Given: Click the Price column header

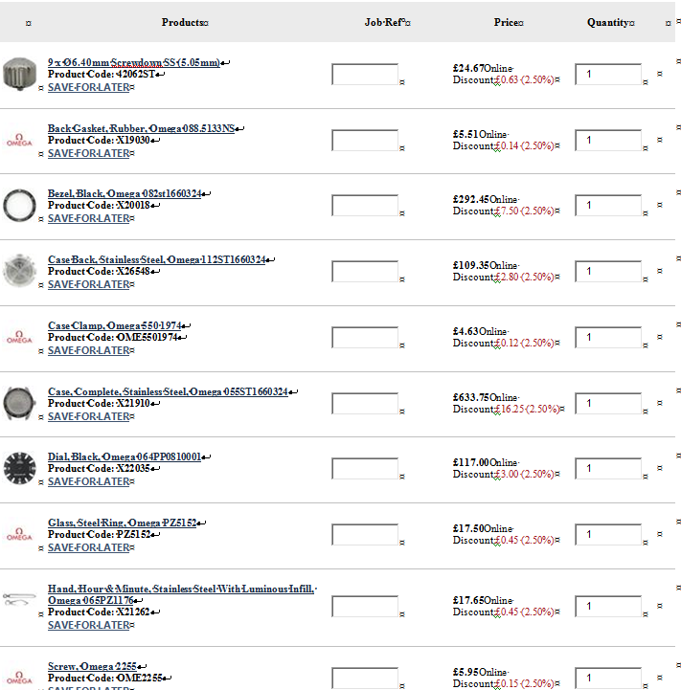Looking at the screenshot, I should click(x=506, y=22).
